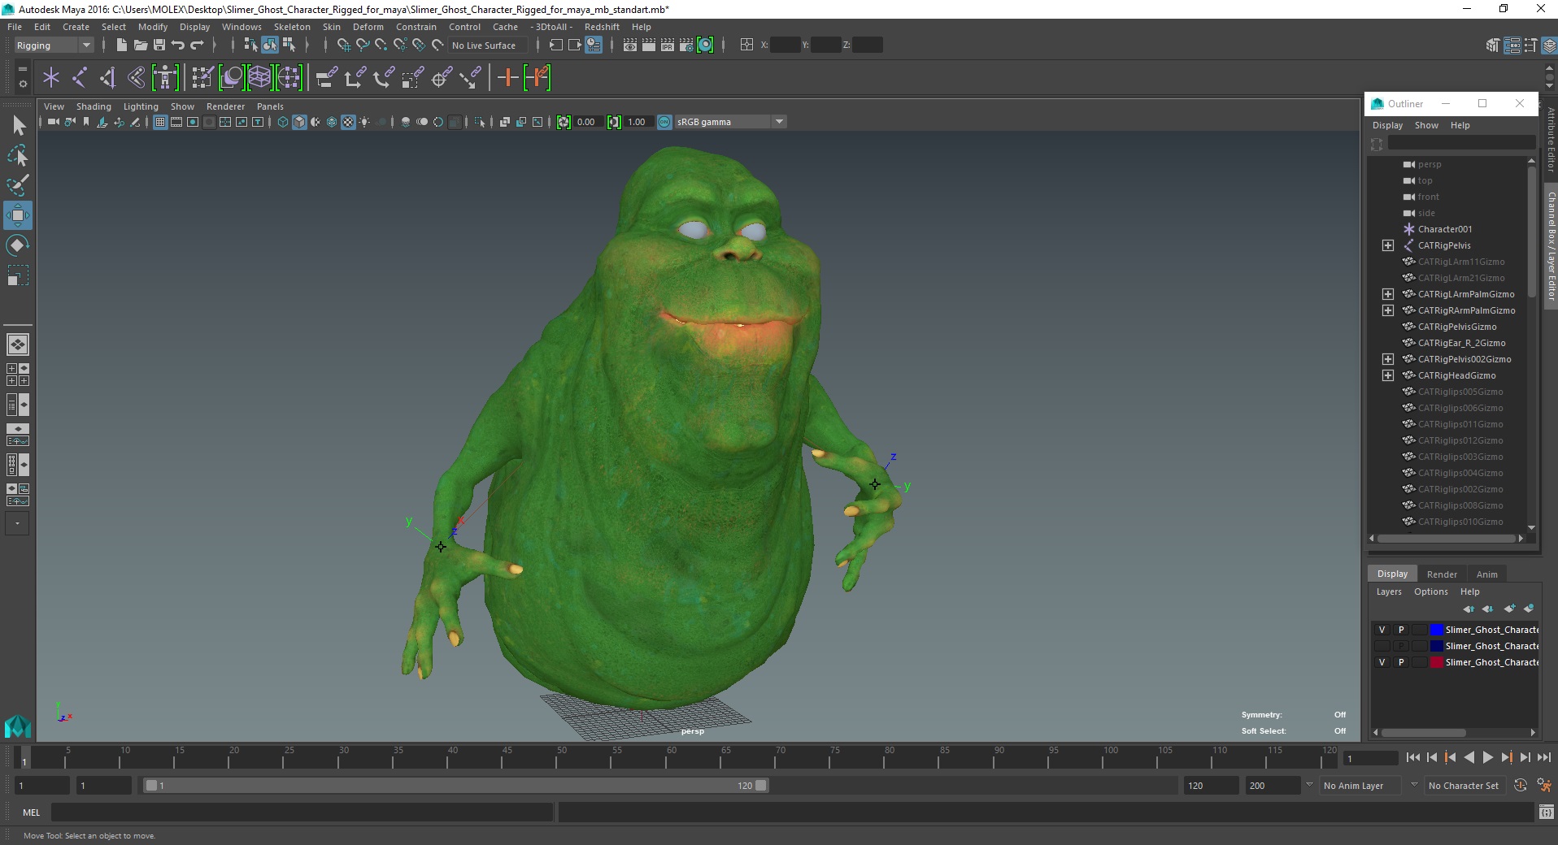Click the IK Handle shelf icon

point(107,77)
